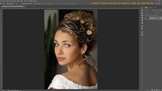Filter layers by type layers icon
Screen dimensions: 162x91
(x=158, y=10)
